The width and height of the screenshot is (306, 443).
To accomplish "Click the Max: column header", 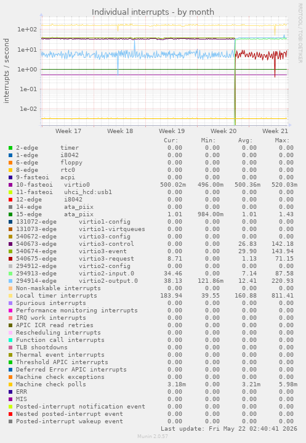I will coord(283,140).
